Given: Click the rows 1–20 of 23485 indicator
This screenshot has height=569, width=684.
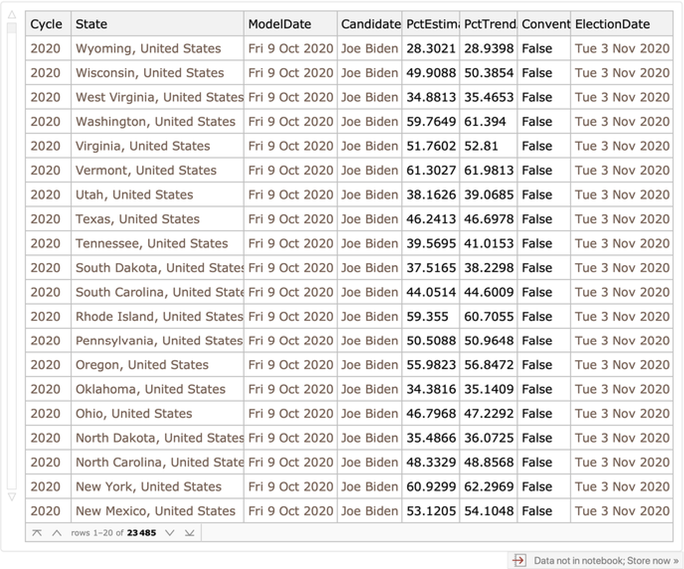Looking at the screenshot, I should click(113, 533).
